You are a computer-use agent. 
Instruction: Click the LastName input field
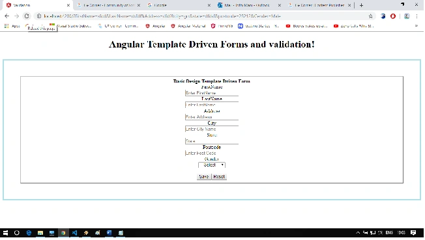coord(212,105)
